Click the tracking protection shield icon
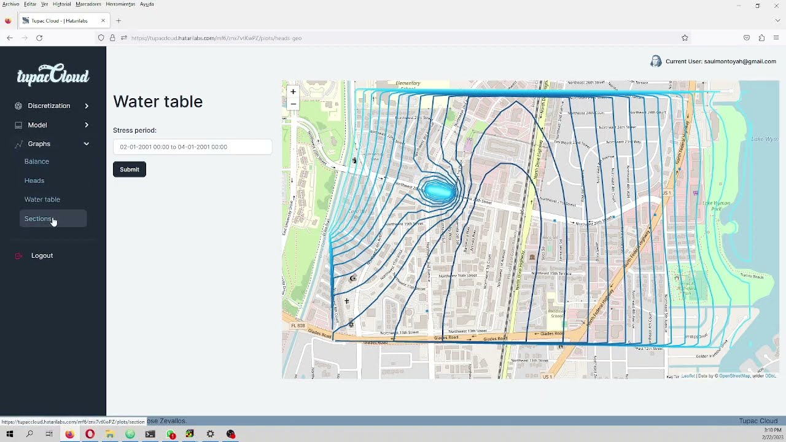 tap(101, 37)
